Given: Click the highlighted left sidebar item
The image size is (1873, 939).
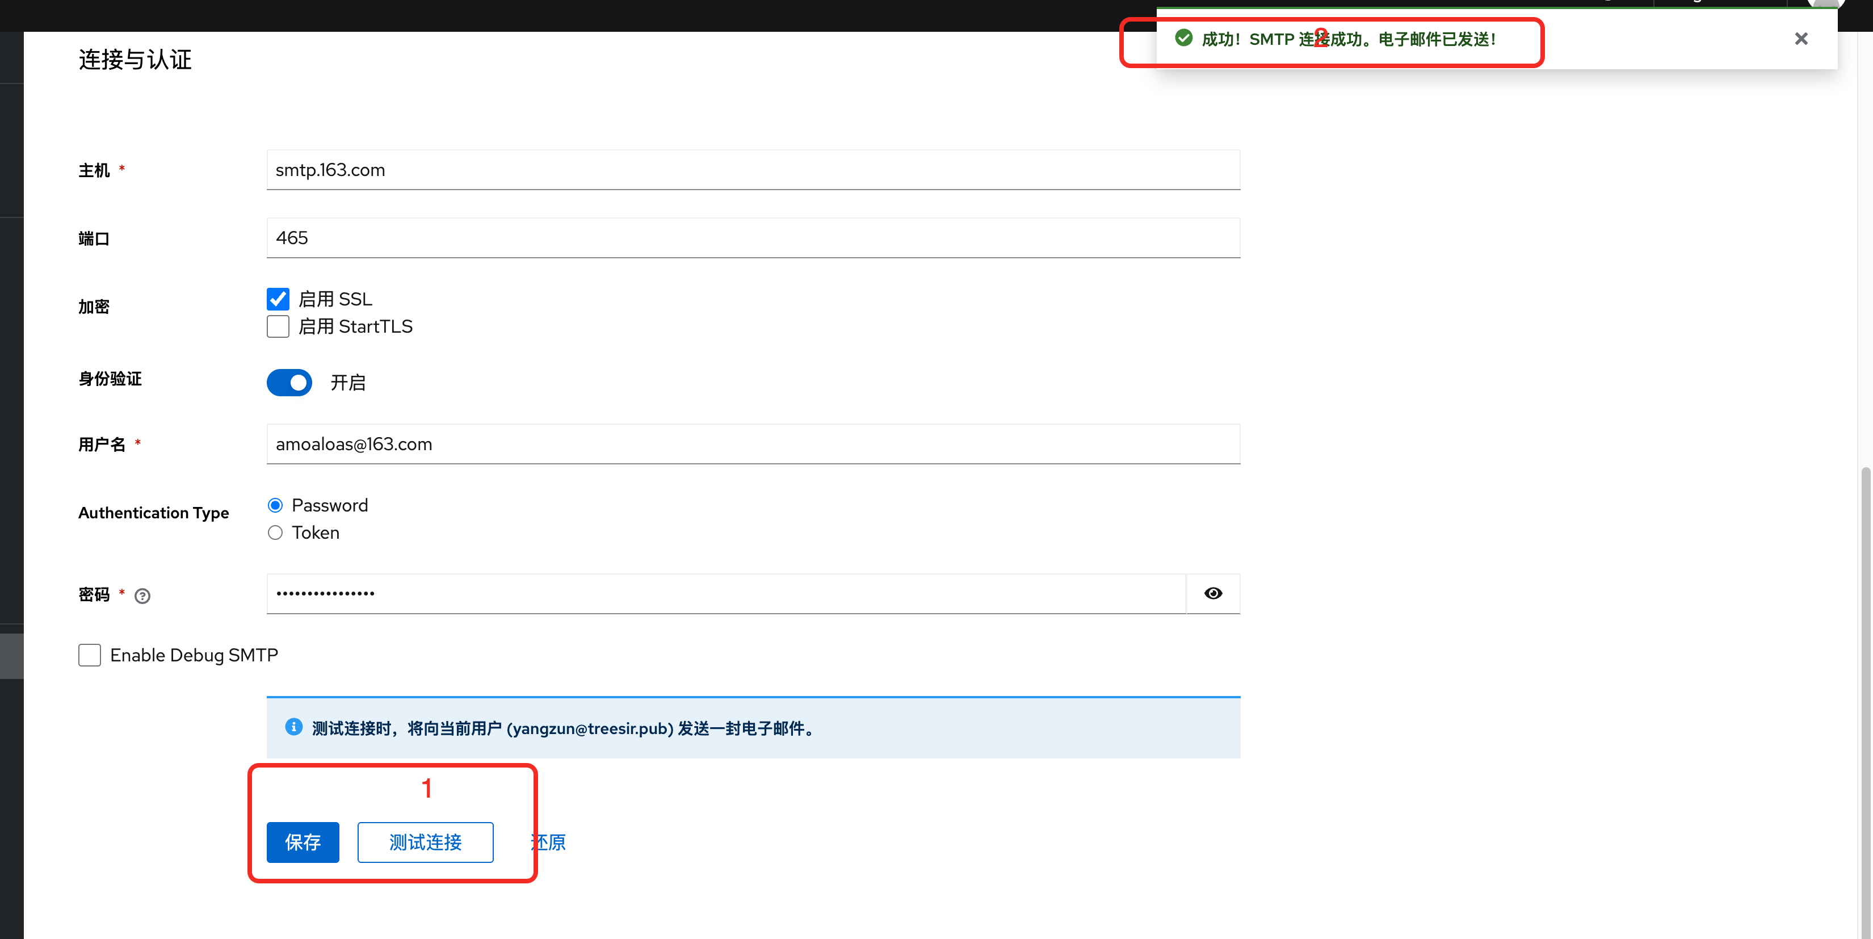Looking at the screenshot, I should [11, 656].
